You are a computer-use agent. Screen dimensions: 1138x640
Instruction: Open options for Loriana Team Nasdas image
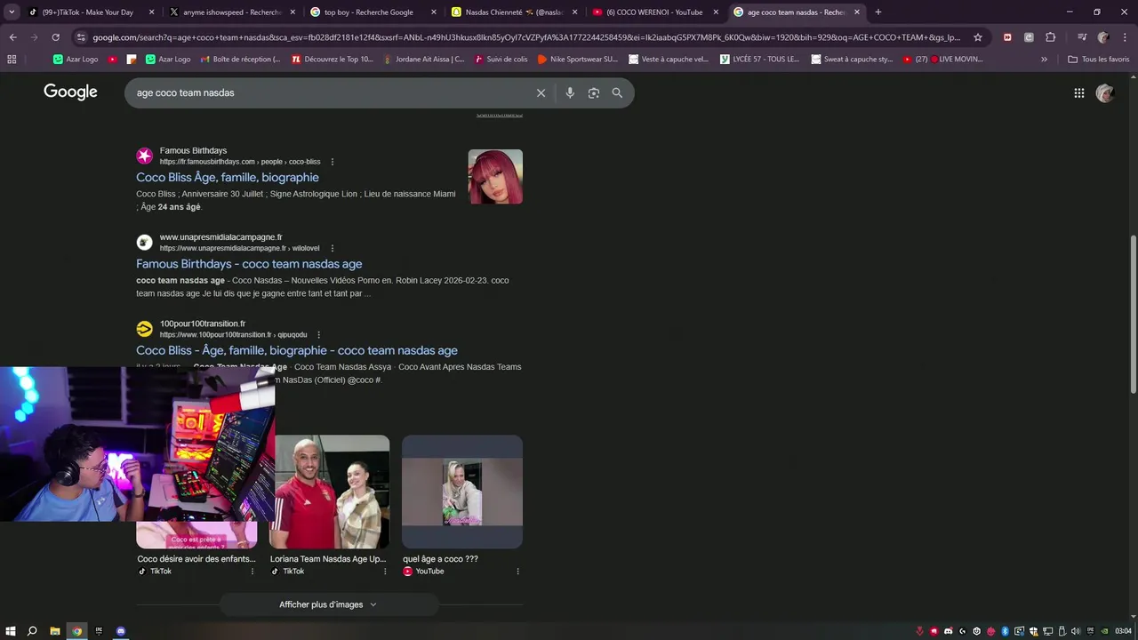click(385, 572)
